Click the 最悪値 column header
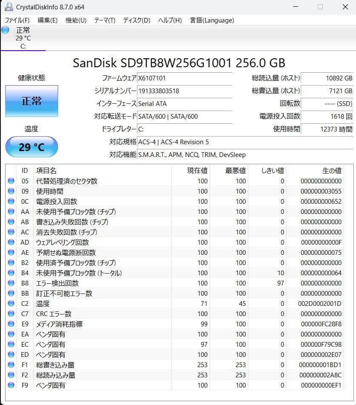The width and height of the screenshot is (356, 405). point(228,171)
